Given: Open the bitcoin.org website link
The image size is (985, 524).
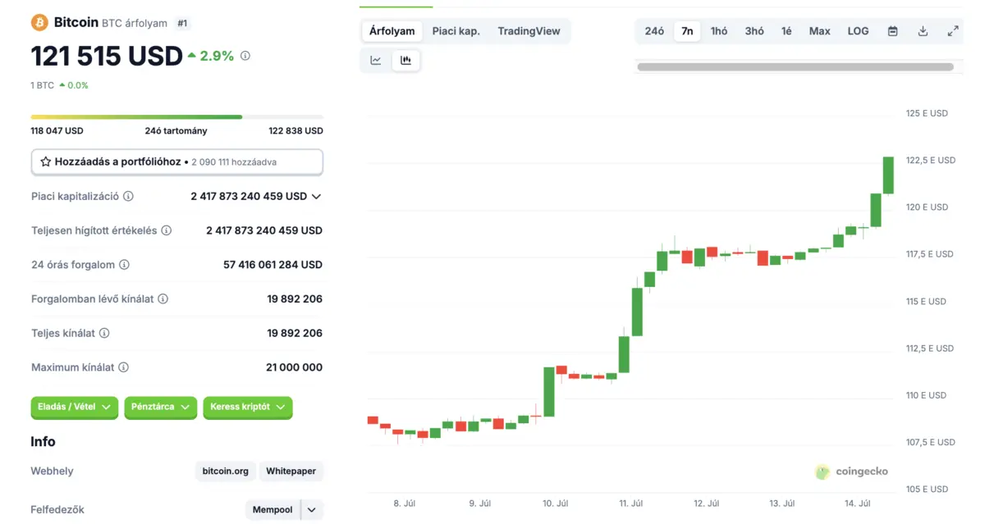Looking at the screenshot, I should tap(225, 472).
